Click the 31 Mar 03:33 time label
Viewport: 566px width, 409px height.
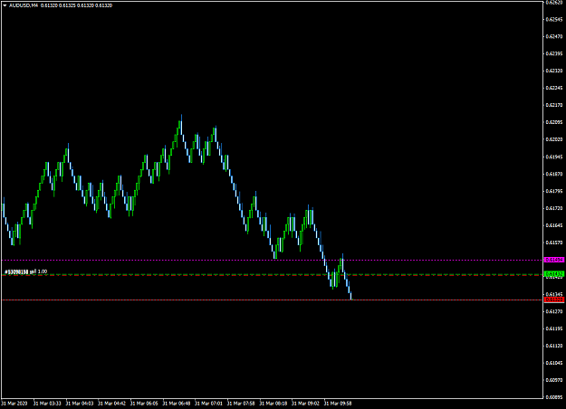tap(47, 404)
